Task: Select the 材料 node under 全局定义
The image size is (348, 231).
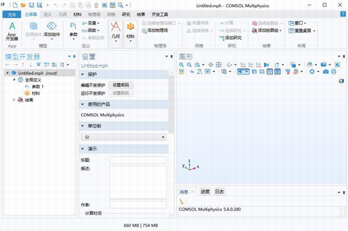Action: (32, 93)
